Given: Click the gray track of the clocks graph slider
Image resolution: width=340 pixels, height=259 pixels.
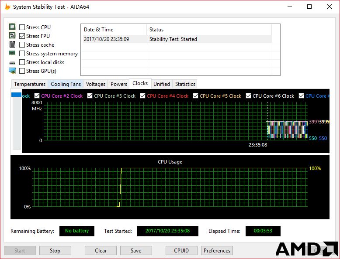Looking at the screenshot, I should coord(17,123).
